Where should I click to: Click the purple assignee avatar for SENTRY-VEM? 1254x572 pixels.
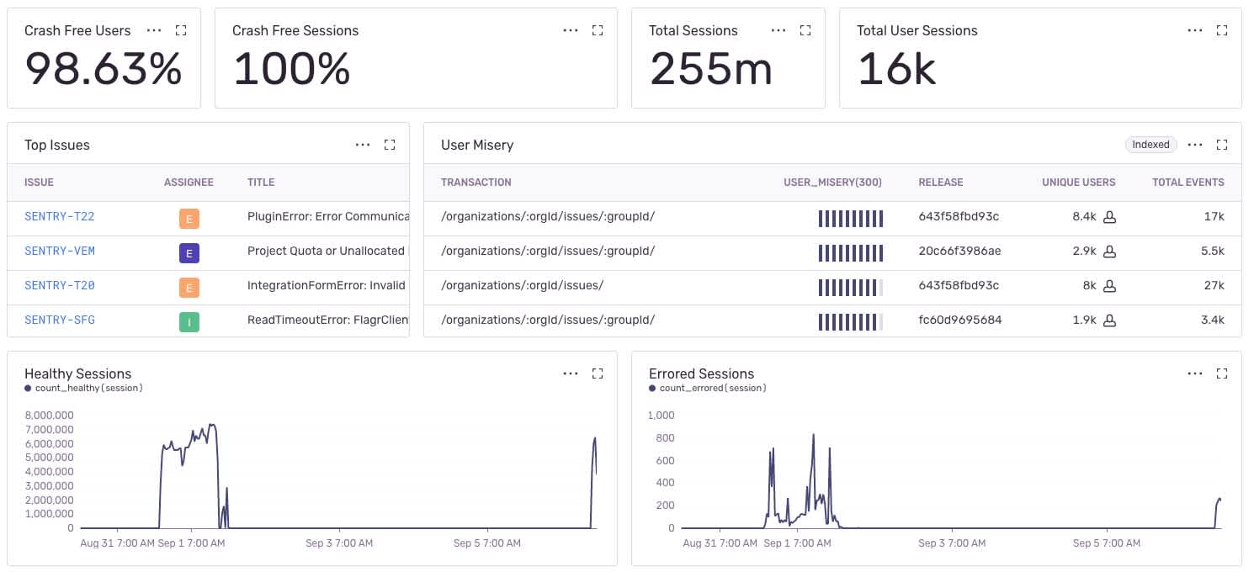189,252
